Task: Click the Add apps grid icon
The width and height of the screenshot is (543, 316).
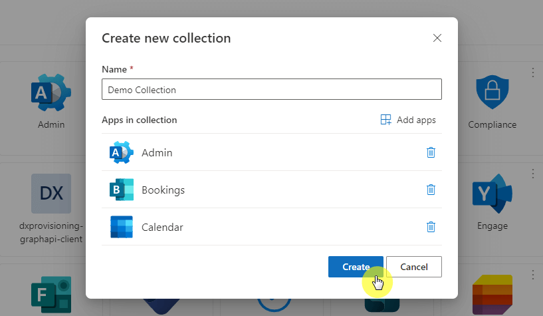Action: [385, 120]
